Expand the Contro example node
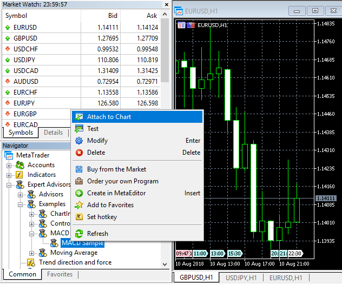342x284 pixels. pos(31,224)
